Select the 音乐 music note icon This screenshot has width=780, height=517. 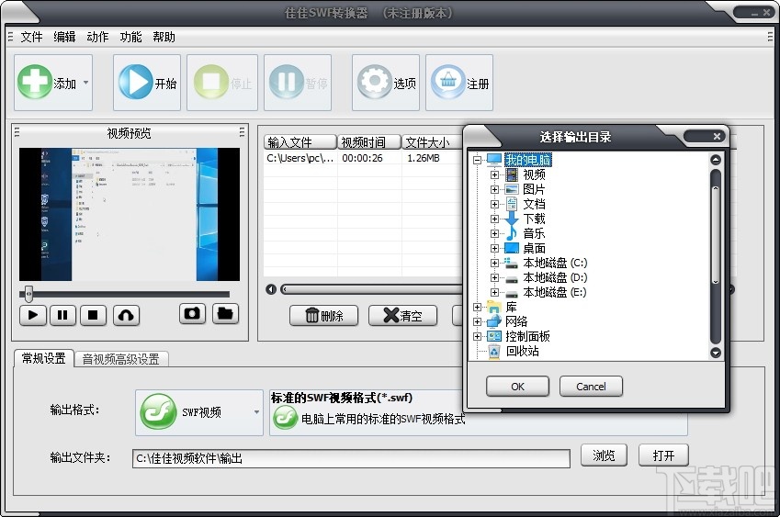tap(512, 233)
